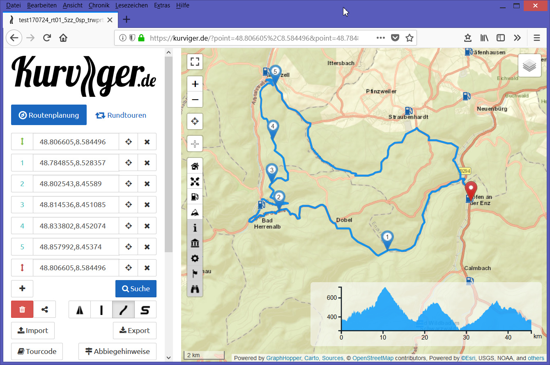
Task: Open page actions three-dots menu
Action: [x=380, y=38]
